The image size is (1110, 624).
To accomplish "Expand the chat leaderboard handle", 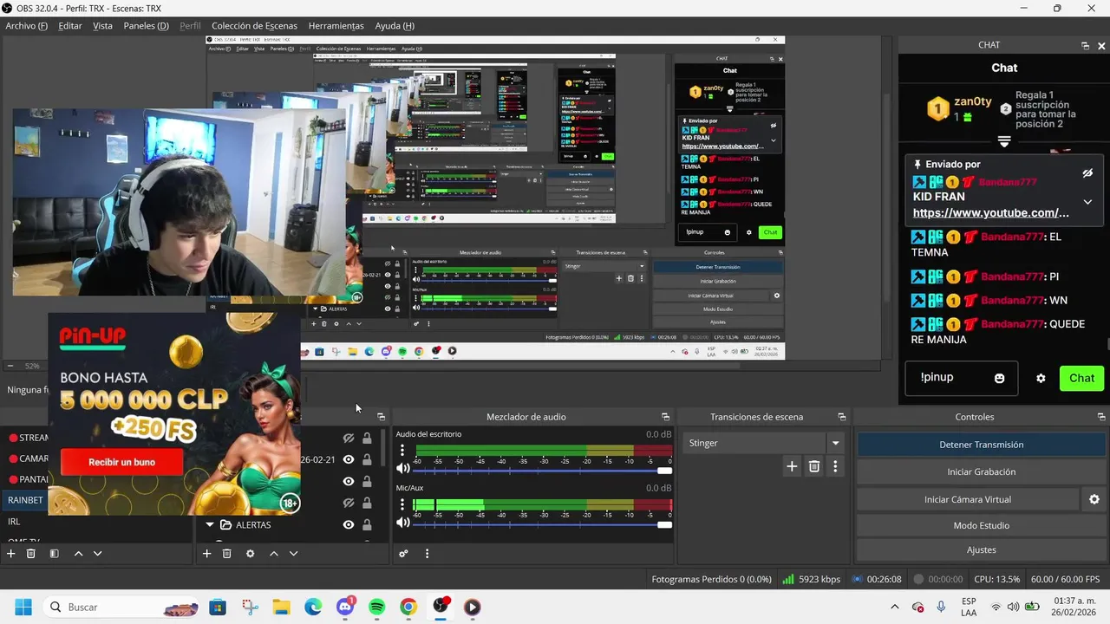I will [x=1004, y=141].
